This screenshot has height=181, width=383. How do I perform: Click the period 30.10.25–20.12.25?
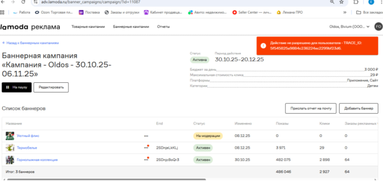(x=239, y=59)
